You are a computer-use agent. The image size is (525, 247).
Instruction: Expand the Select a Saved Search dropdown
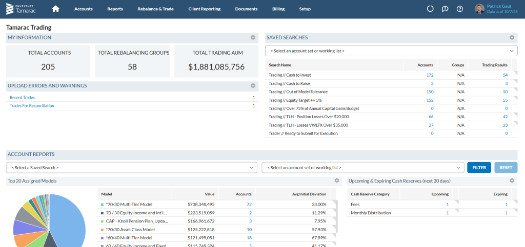click(132, 168)
